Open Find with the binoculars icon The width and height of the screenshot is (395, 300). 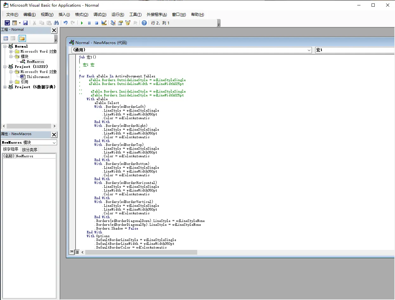point(56,23)
